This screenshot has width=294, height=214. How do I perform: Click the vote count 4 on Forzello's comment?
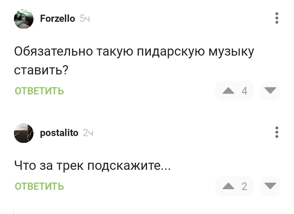tap(244, 91)
